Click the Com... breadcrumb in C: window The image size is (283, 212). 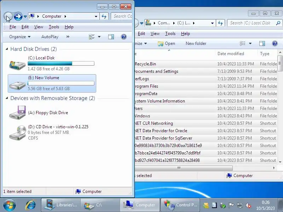(x=164, y=23)
